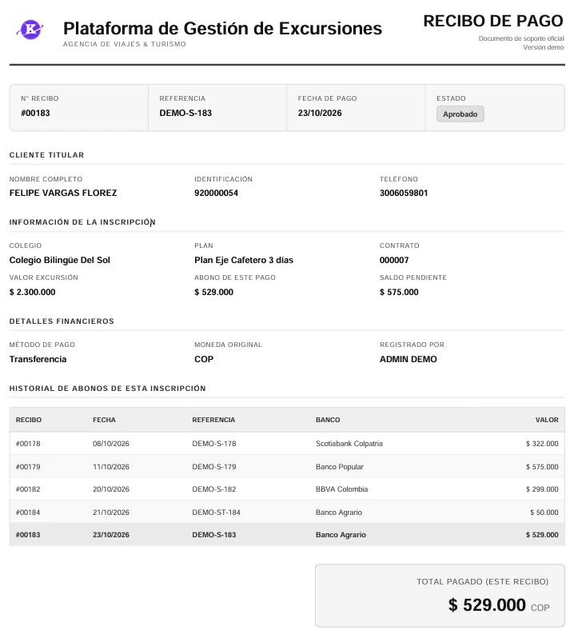
Task: Click the FECHA column header
Action: point(104,420)
